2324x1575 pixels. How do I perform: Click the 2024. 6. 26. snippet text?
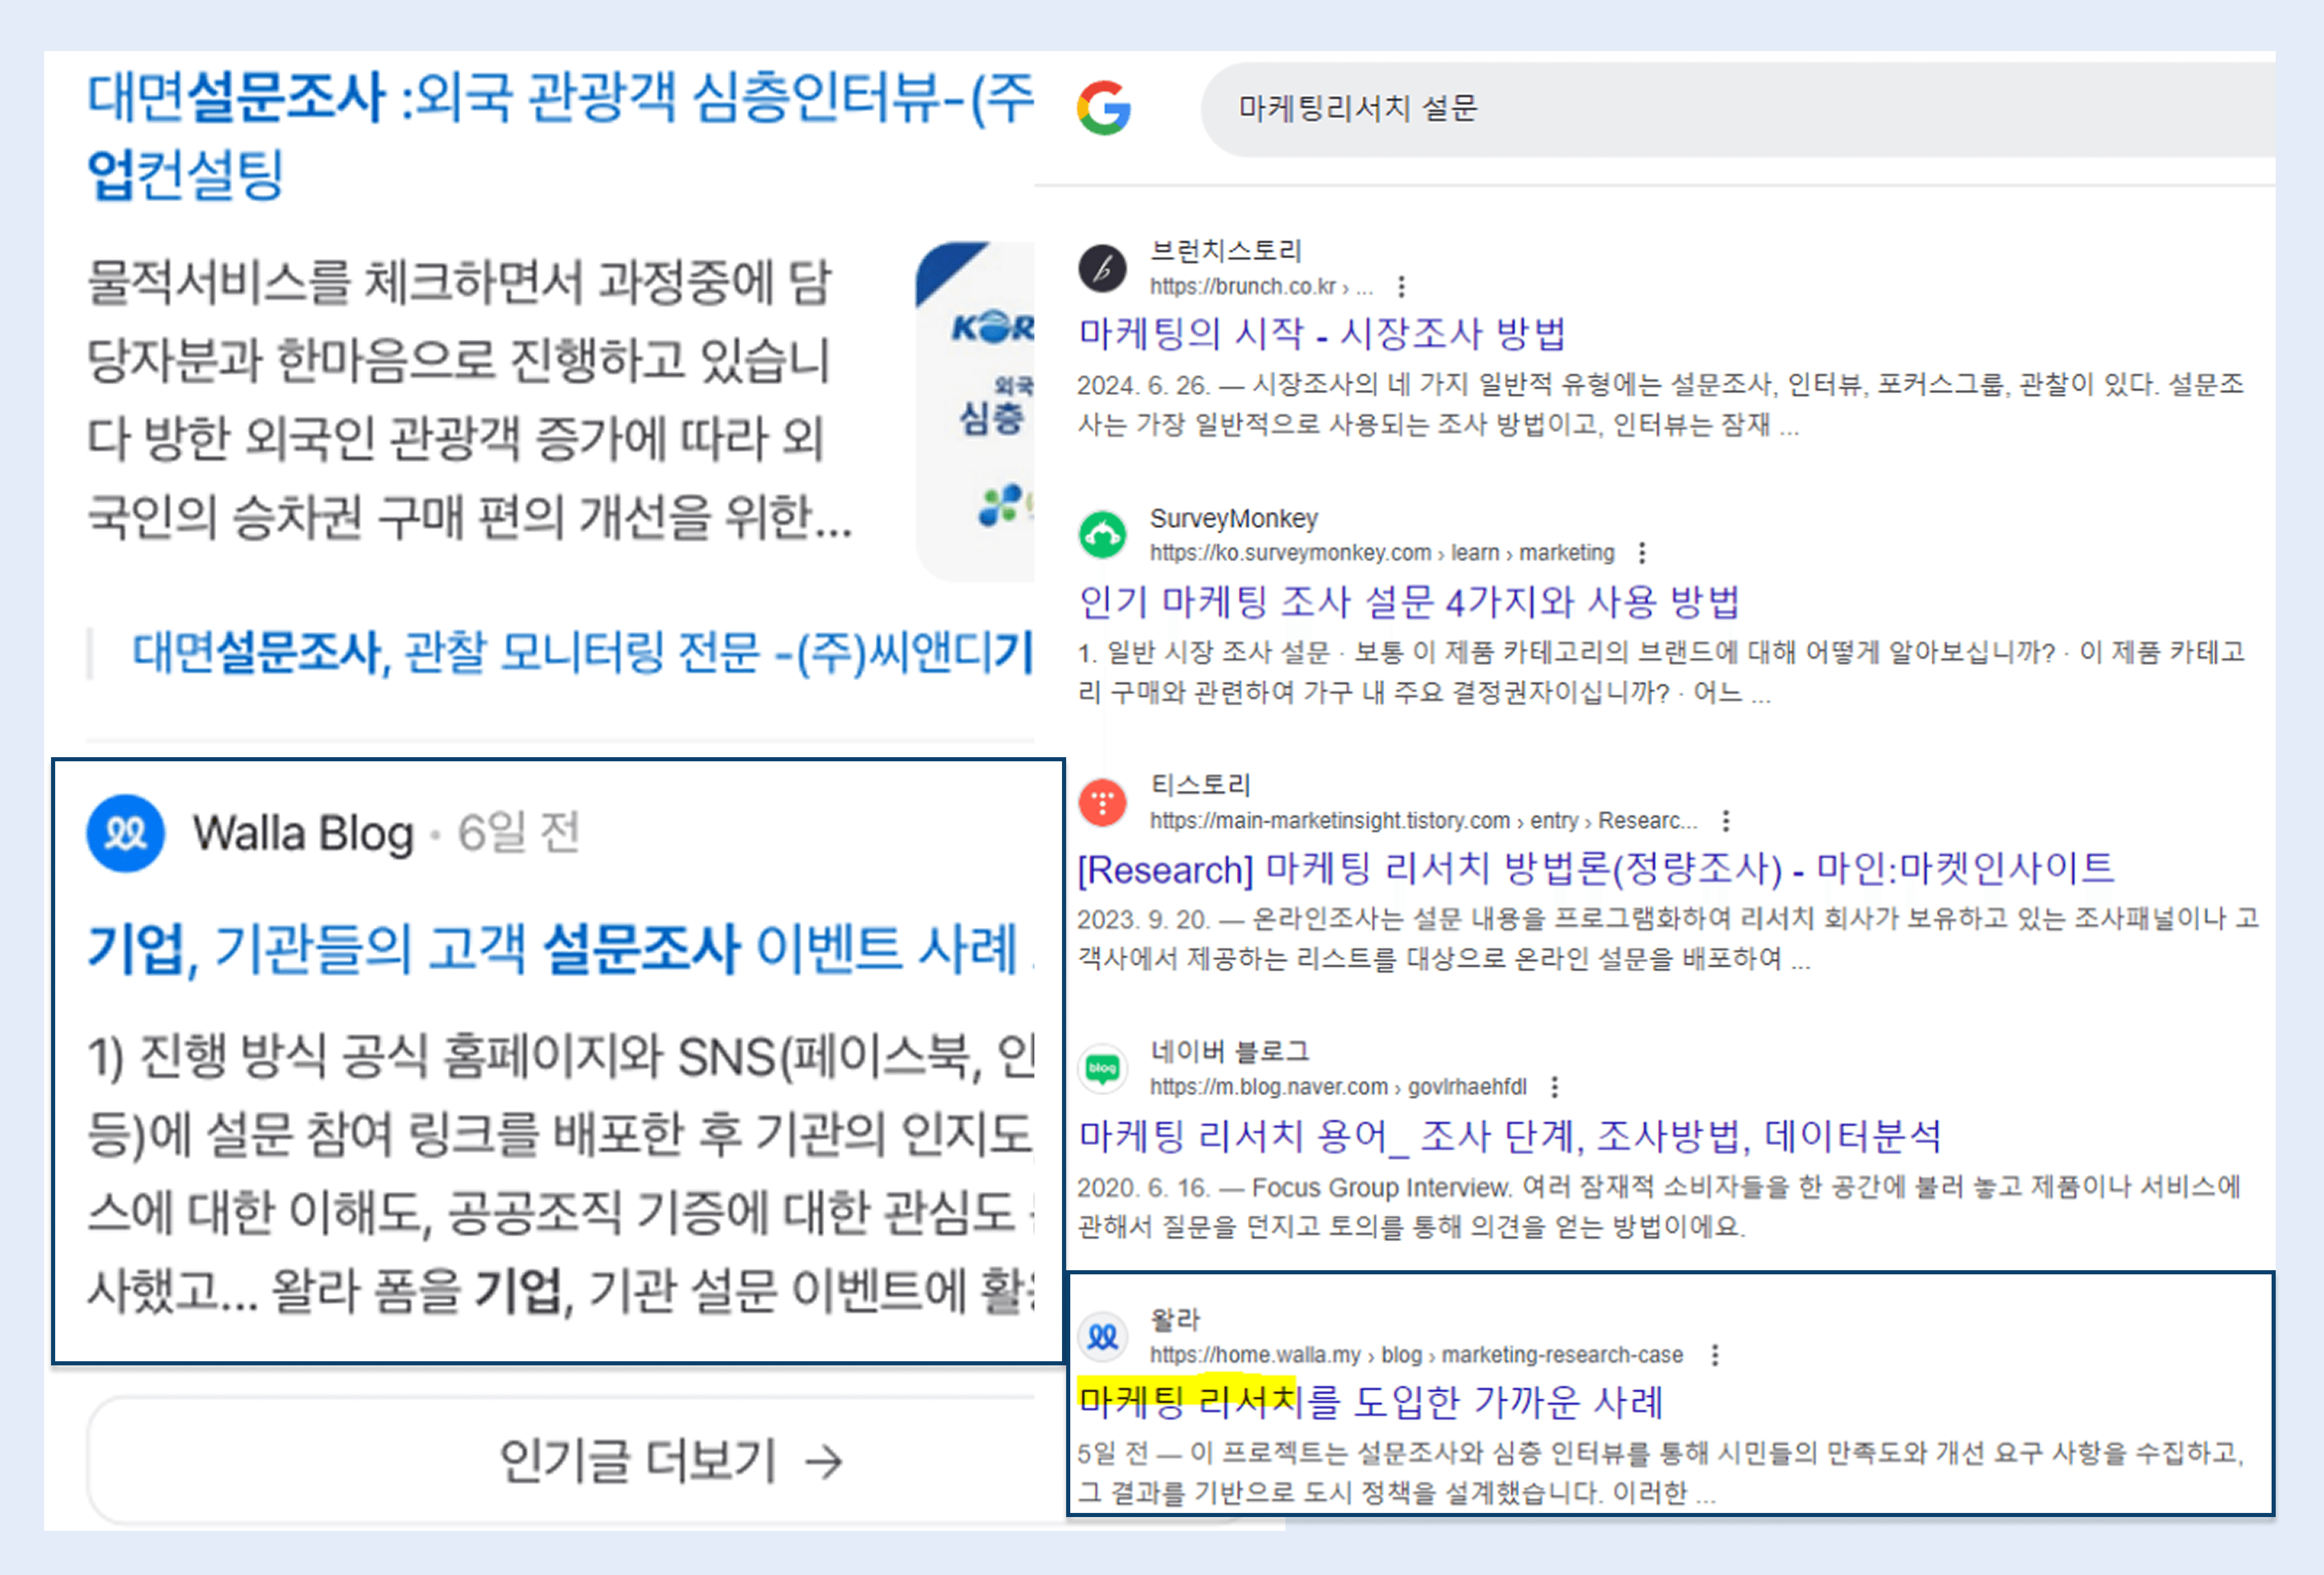tap(1660, 405)
